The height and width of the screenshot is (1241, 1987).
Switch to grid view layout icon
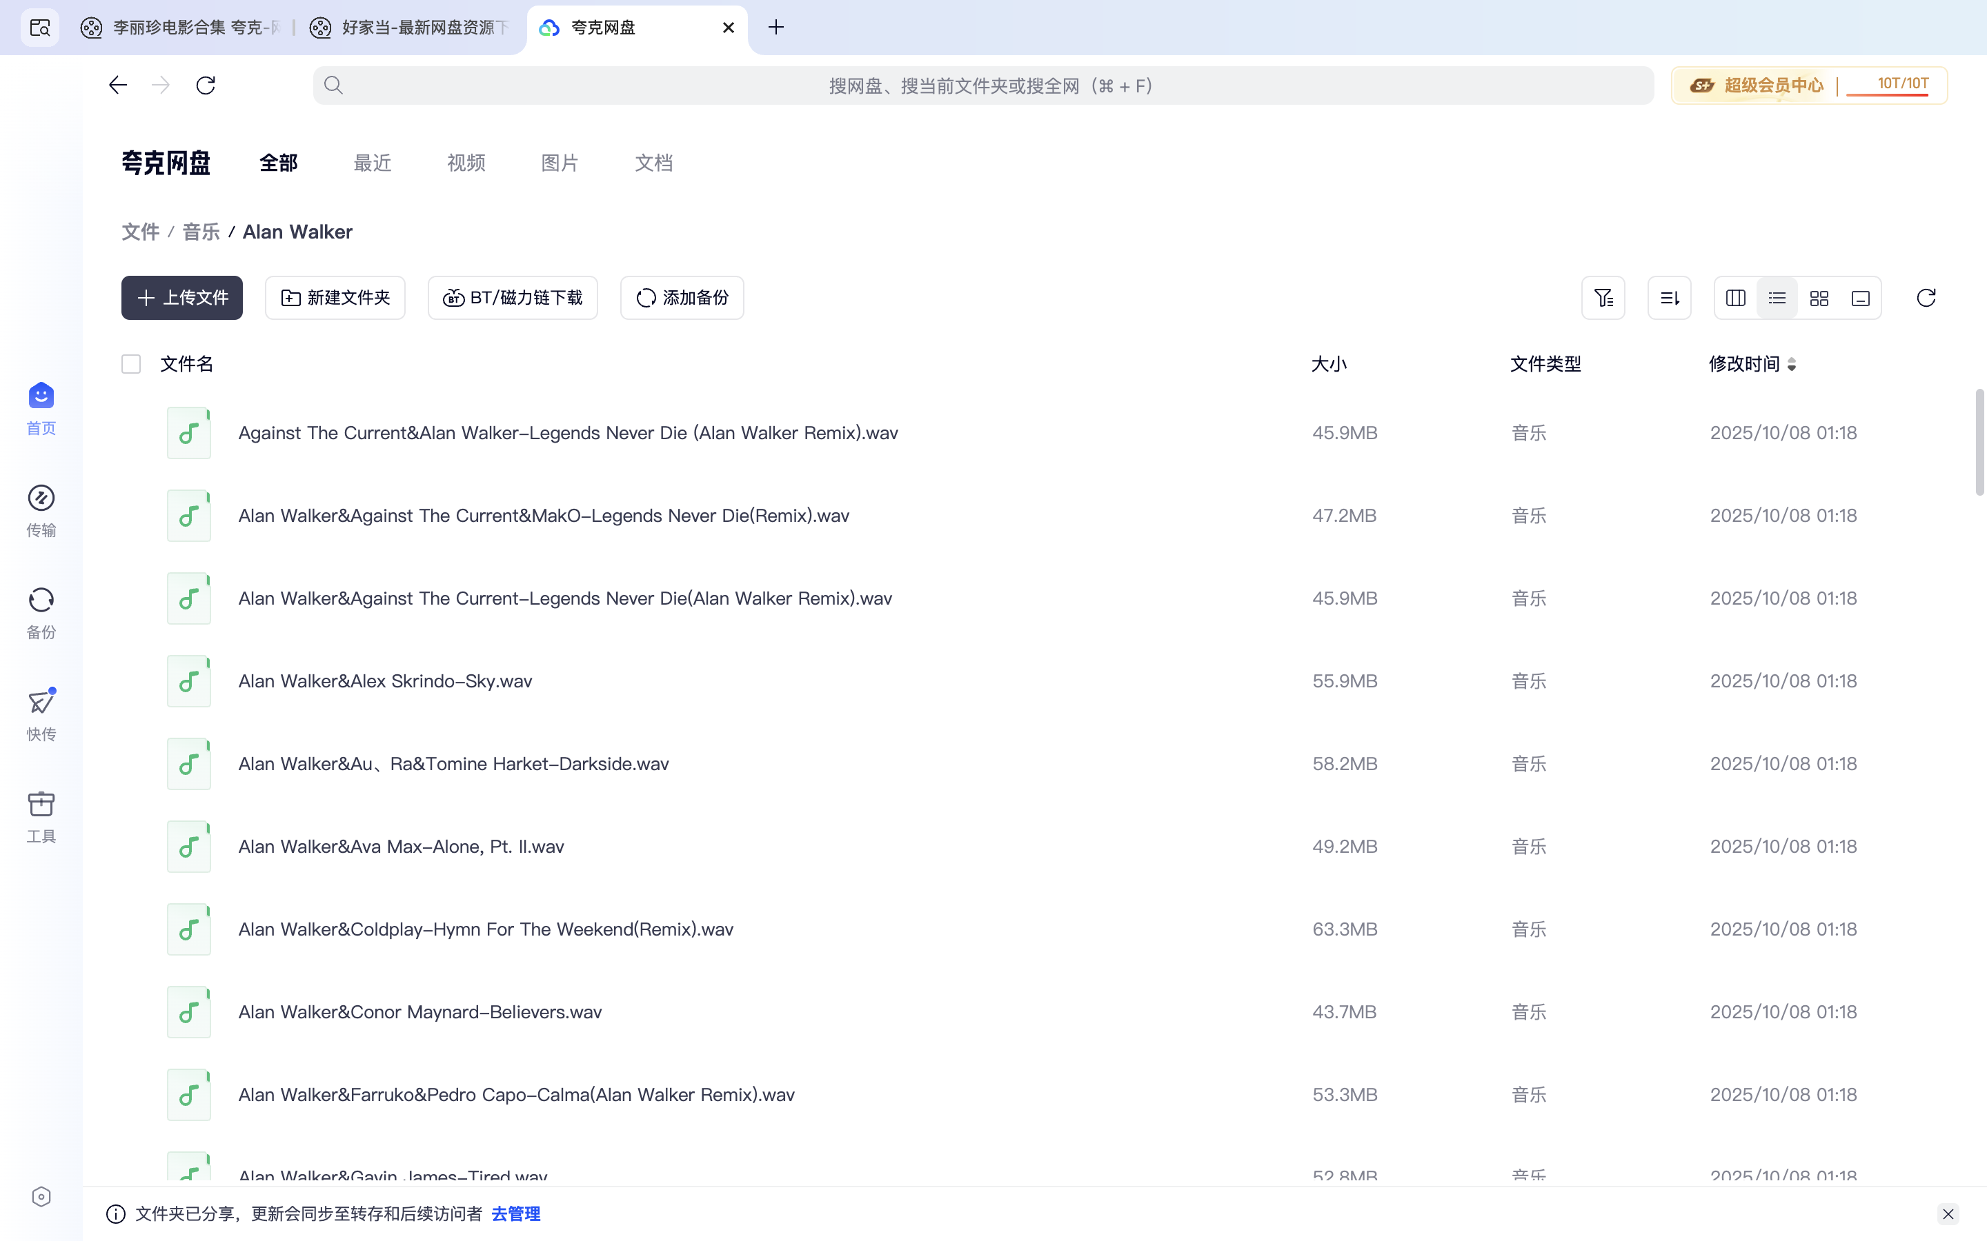tap(1819, 298)
